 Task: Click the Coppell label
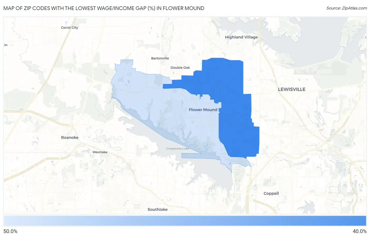[271, 193]
